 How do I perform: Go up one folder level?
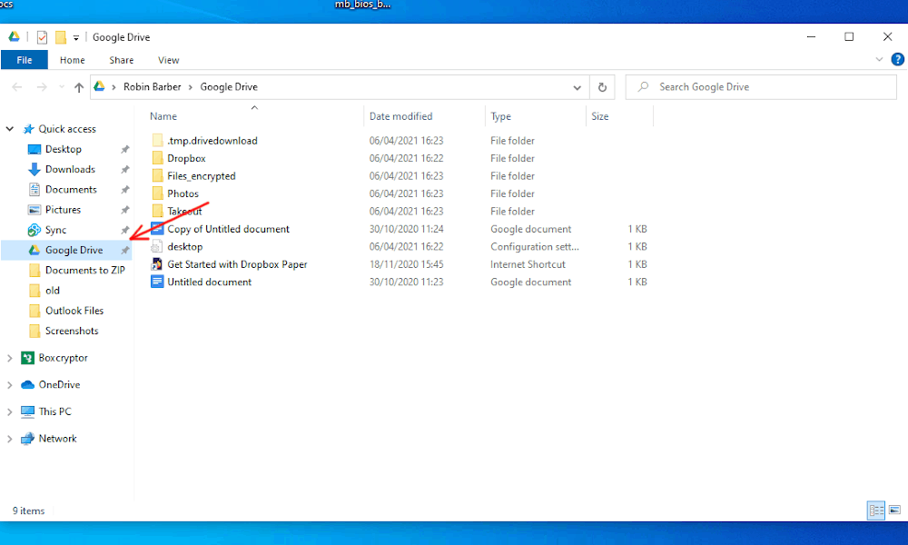click(79, 87)
